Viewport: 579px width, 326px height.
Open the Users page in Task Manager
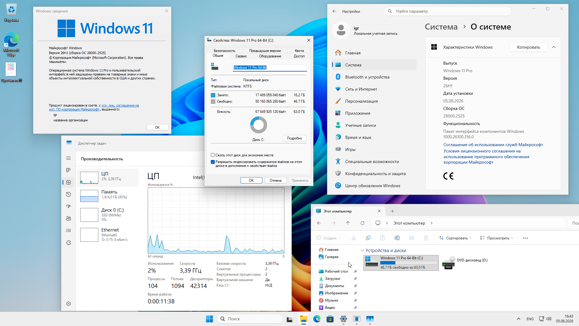[68, 219]
